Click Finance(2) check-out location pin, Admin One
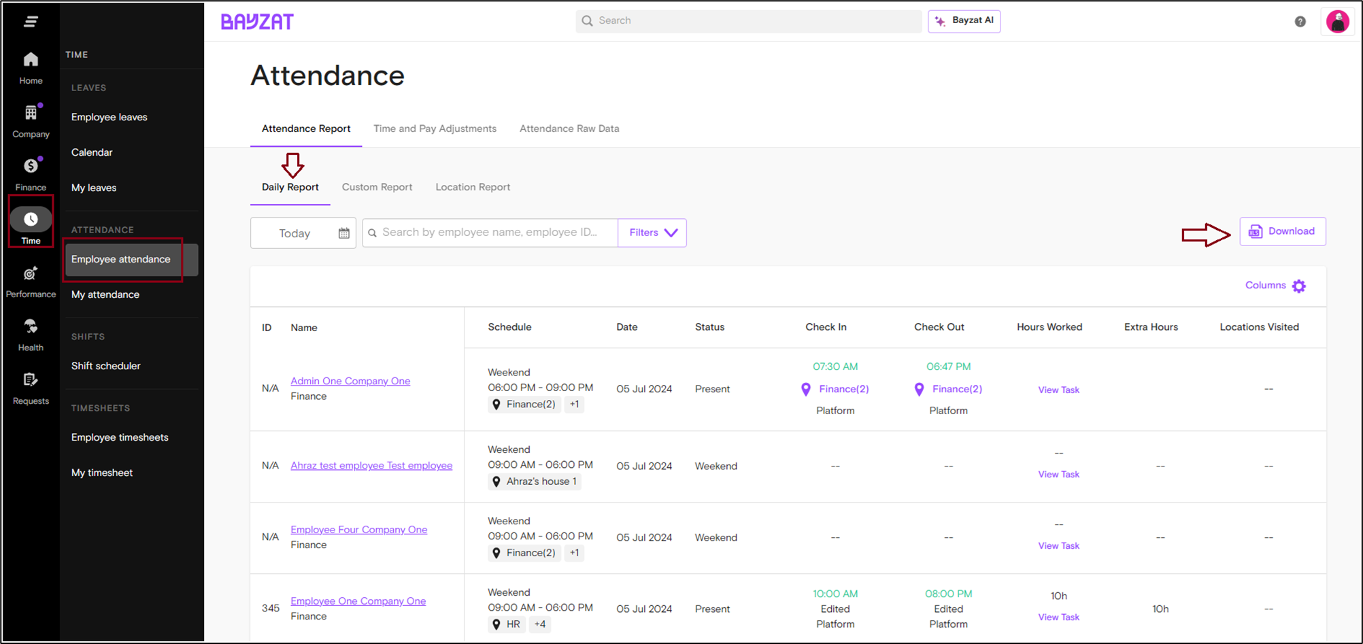This screenshot has height=644, width=1363. (919, 389)
